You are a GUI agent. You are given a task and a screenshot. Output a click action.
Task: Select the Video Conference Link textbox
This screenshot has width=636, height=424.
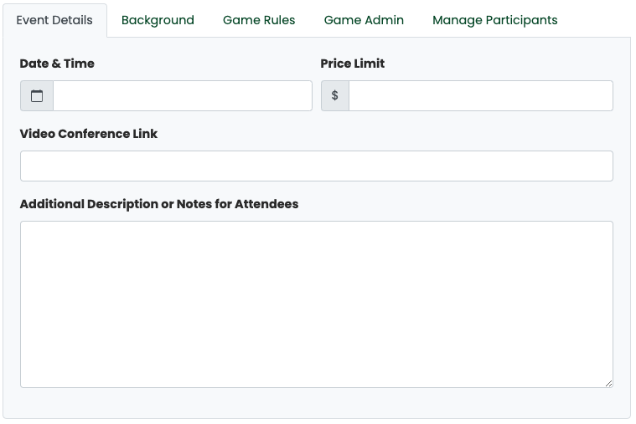click(x=317, y=166)
